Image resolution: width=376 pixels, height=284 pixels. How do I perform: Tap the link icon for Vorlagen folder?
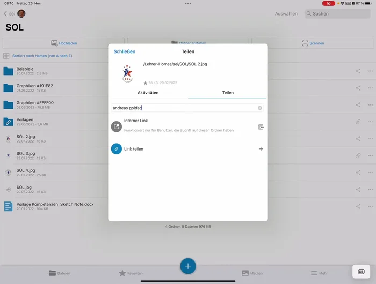point(358,122)
